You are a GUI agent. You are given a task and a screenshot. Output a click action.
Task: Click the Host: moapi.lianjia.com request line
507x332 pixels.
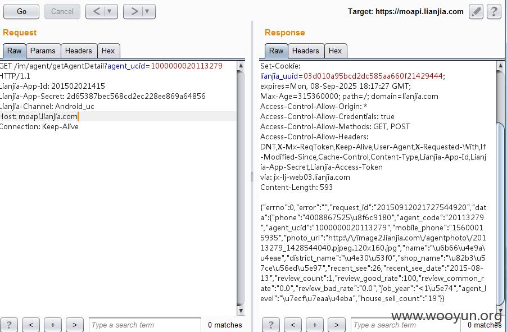39,116
